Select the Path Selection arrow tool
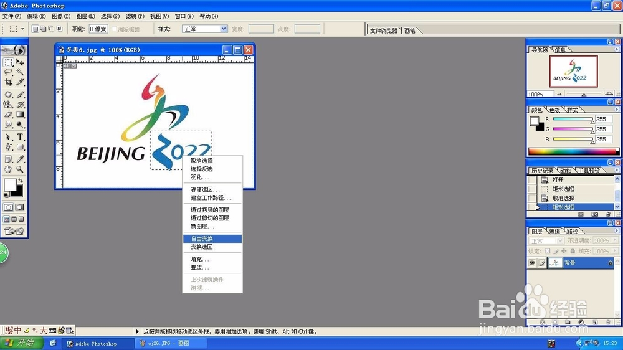Viewport: 623px width, 350px height. tap(8, 137)
